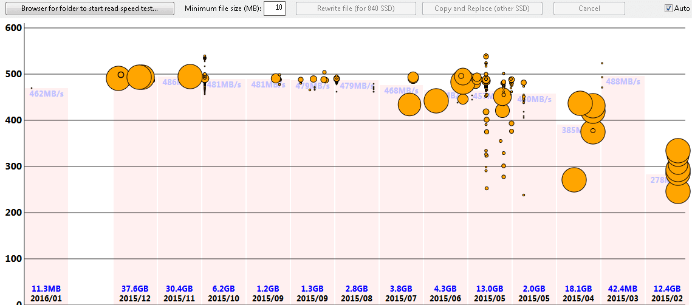Click the 2015/12 date label
This screenshot has width=692, height=305.
tap(135, 298)
